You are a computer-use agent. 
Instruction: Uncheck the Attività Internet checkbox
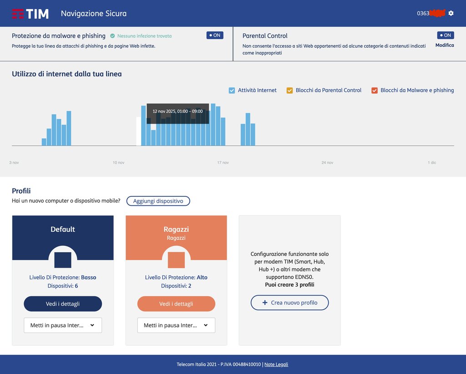(232, 90)
